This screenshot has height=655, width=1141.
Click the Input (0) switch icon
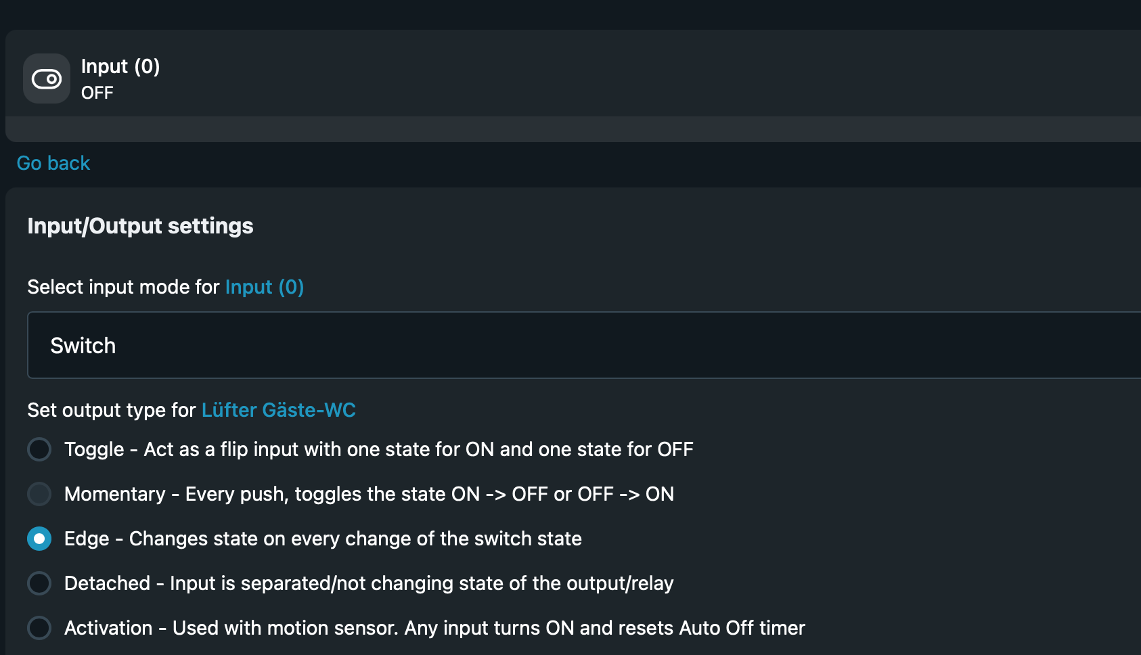(47, 79)
